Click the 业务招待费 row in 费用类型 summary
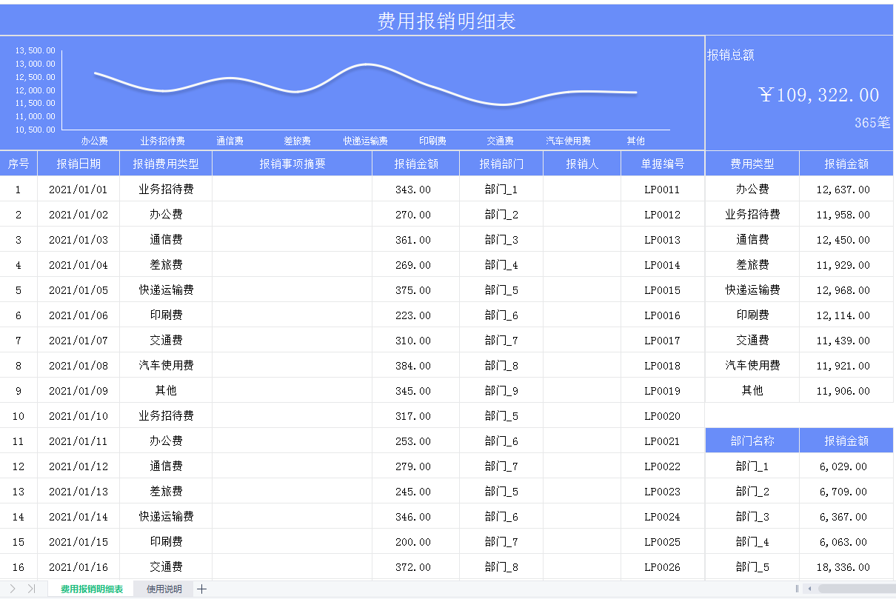This screenshot has width=896, height=599. [752, 214]
